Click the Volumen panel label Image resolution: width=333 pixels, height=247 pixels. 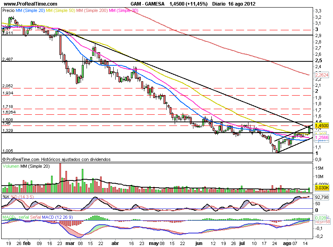[12, 166]
